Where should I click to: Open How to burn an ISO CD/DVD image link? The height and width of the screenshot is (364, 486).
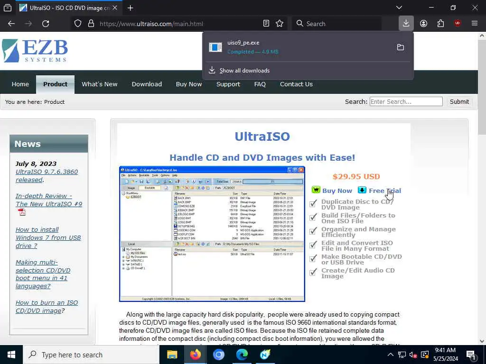(47, 307)
